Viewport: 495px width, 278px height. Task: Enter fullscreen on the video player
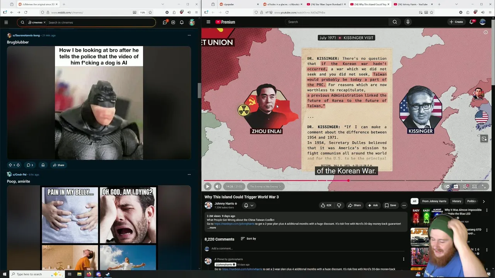pos(484,186)
